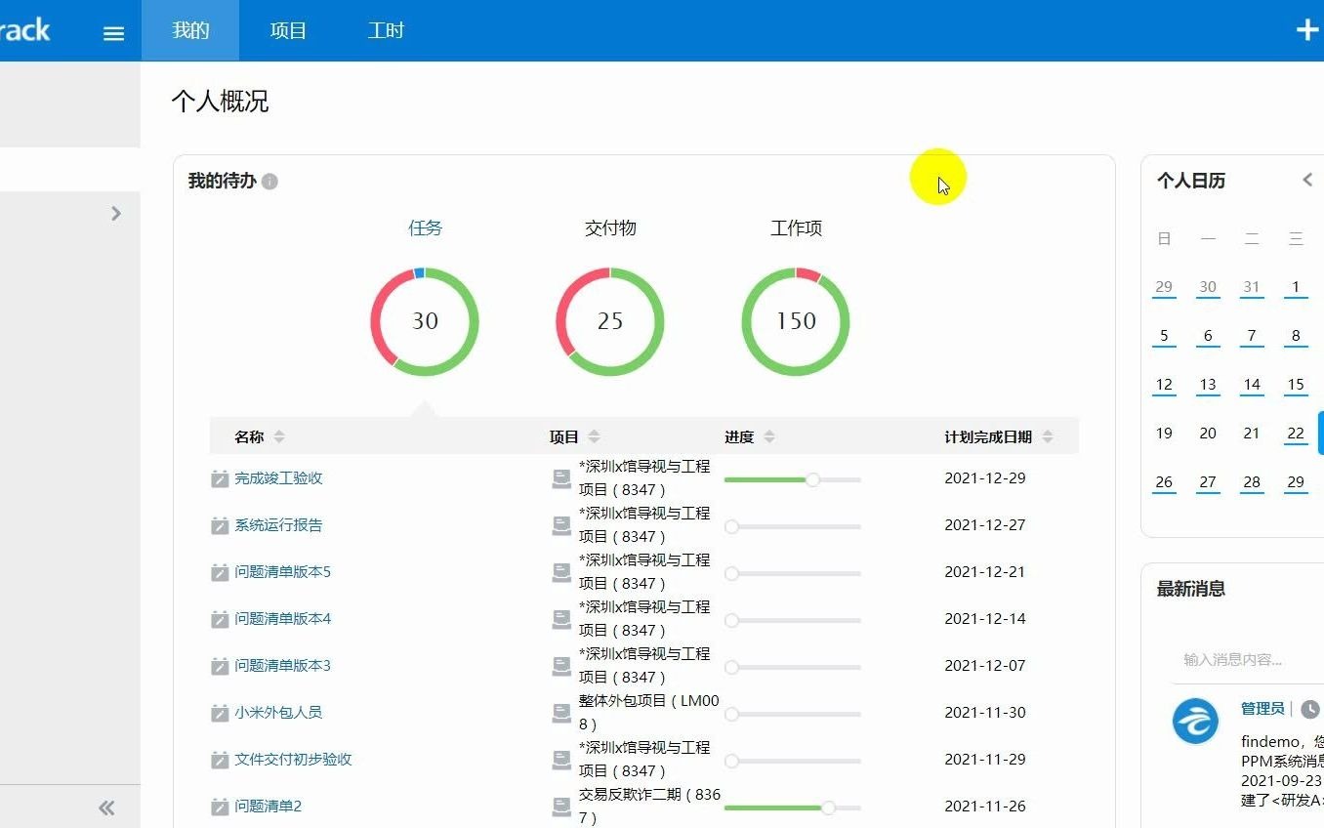The image size is (1324, 828).
Task: Select calendar date 15
Action: coord(1296,385)
